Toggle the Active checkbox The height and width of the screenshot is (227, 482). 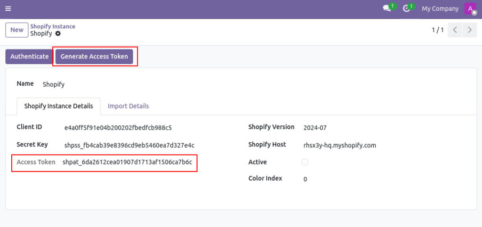(x=305, y=162)
